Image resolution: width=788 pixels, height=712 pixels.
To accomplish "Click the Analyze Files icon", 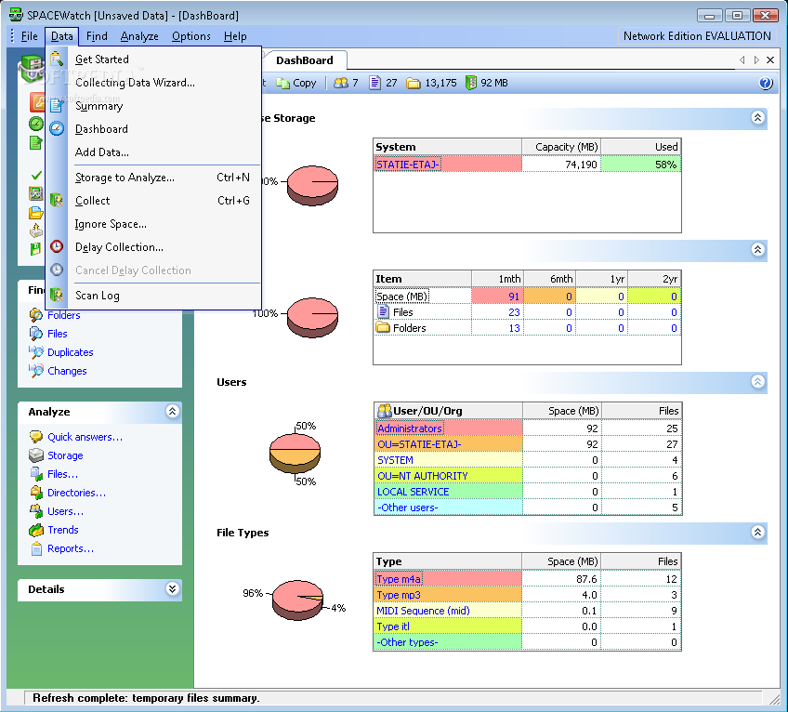I will pos(35,474).
